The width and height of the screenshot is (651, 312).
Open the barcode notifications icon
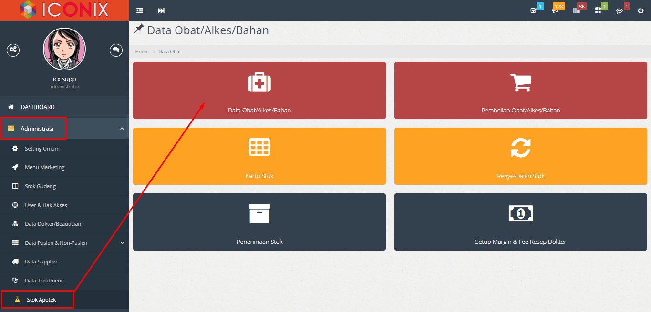pyautogui.click(x=577, y=10)
